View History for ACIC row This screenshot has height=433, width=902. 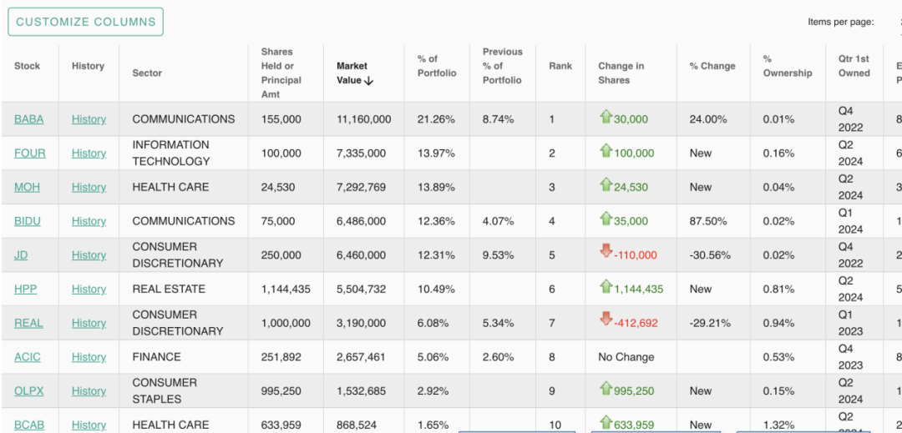pyautogui.click(x=89, y=356)
